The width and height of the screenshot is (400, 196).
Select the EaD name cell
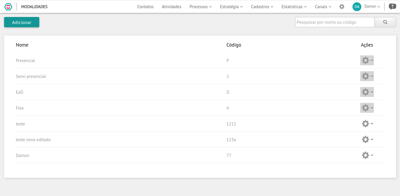click(19, 92)
